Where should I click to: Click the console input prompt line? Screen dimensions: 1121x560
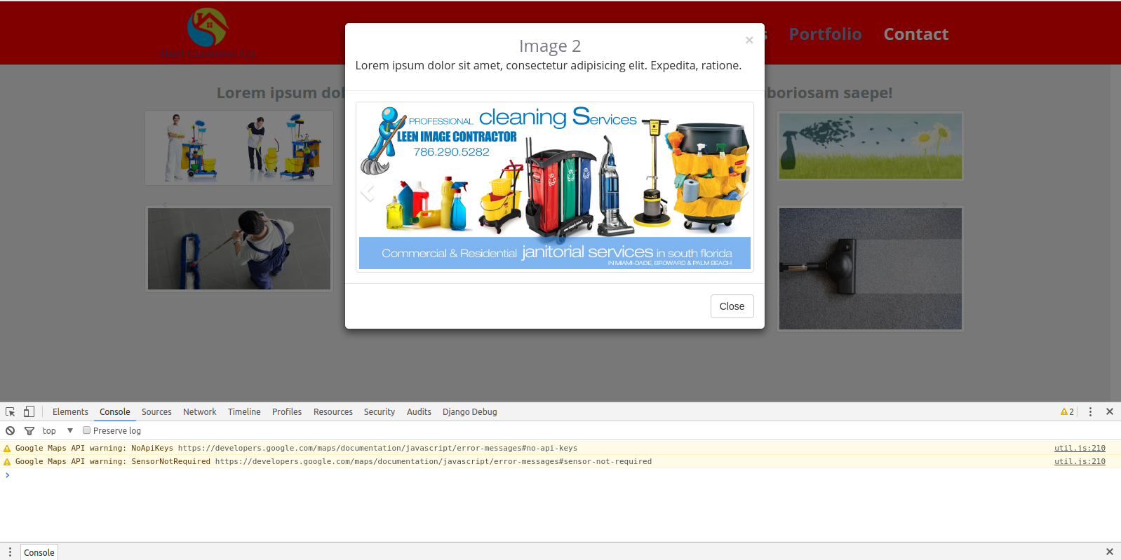[560, 475]
